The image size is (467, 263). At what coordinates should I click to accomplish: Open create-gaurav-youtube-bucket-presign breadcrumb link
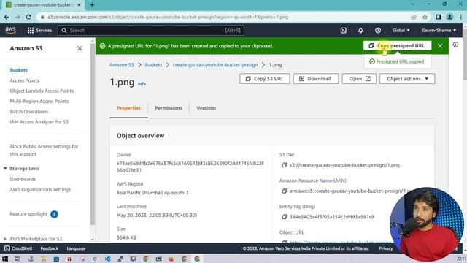[215, 65]
